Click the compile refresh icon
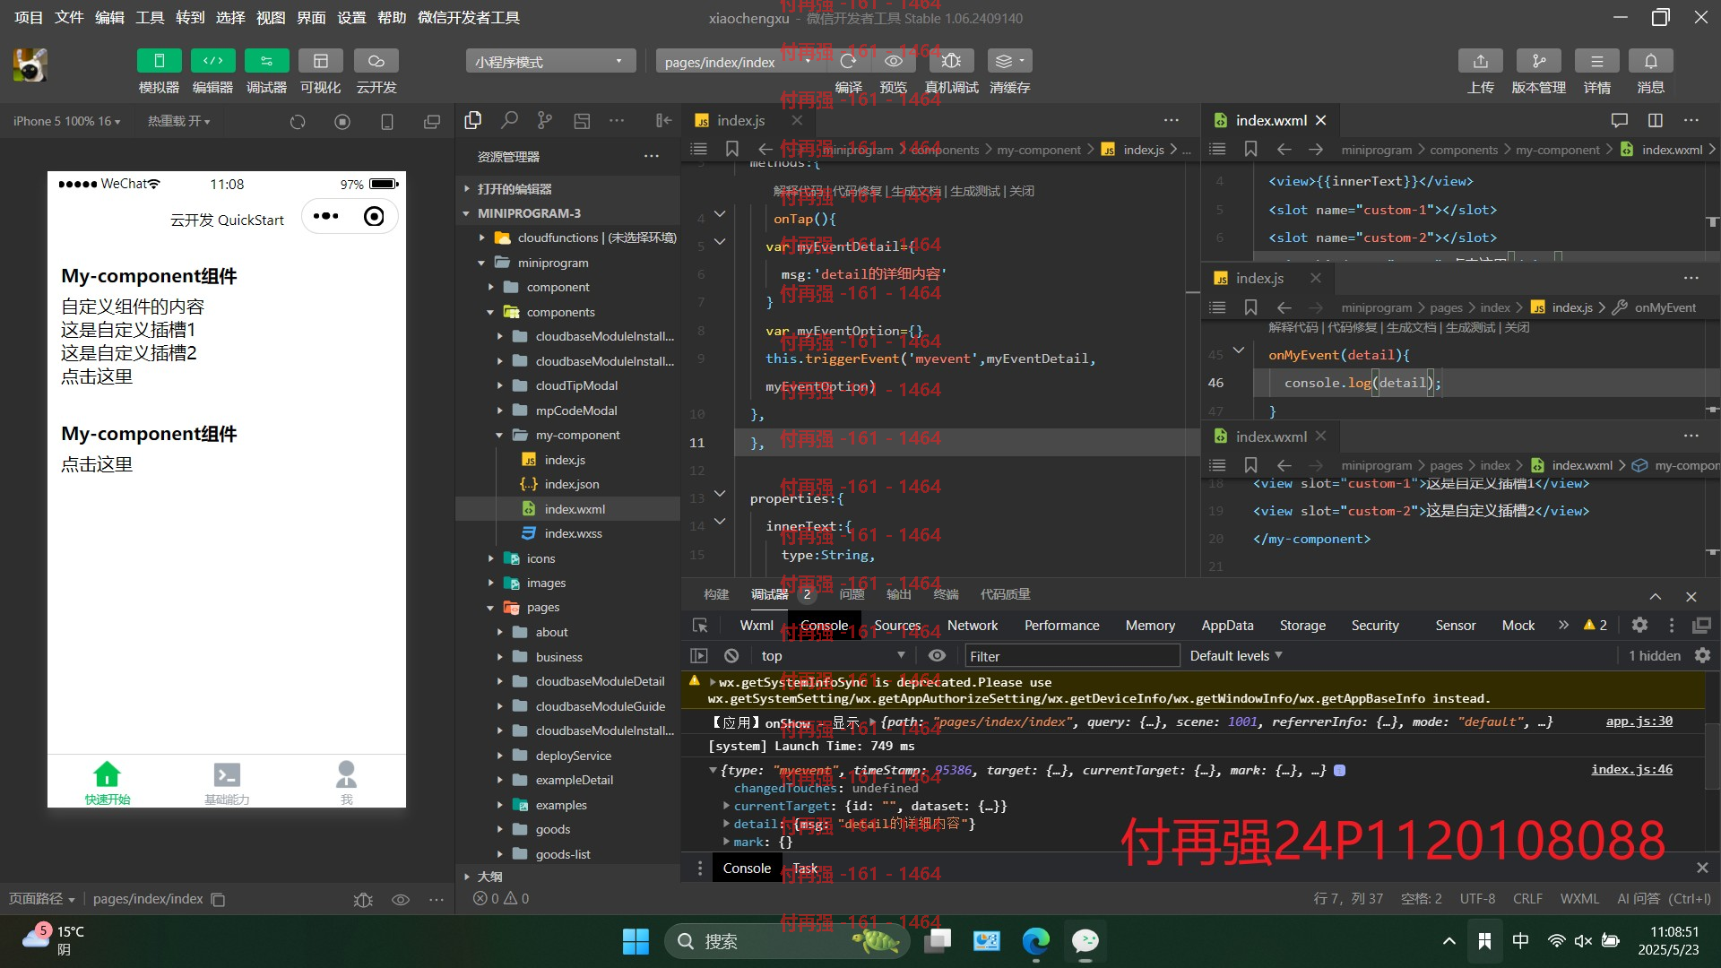Viewport: 1721px width, 968px height. (x=848, y=61)
